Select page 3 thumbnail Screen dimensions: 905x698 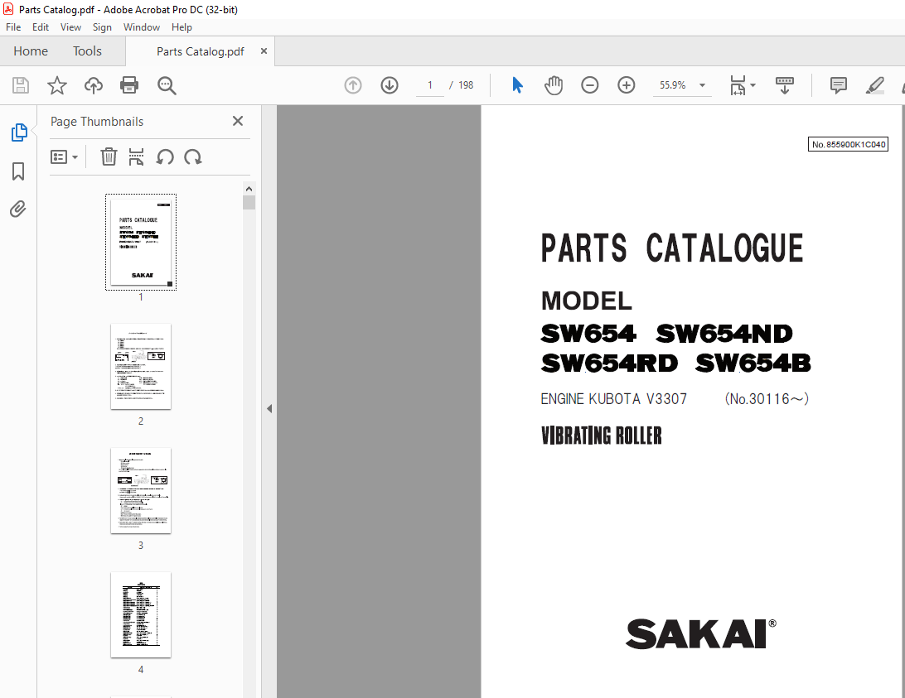click(x=141, y=490)
